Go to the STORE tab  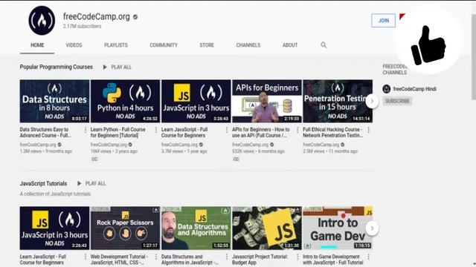207,45
